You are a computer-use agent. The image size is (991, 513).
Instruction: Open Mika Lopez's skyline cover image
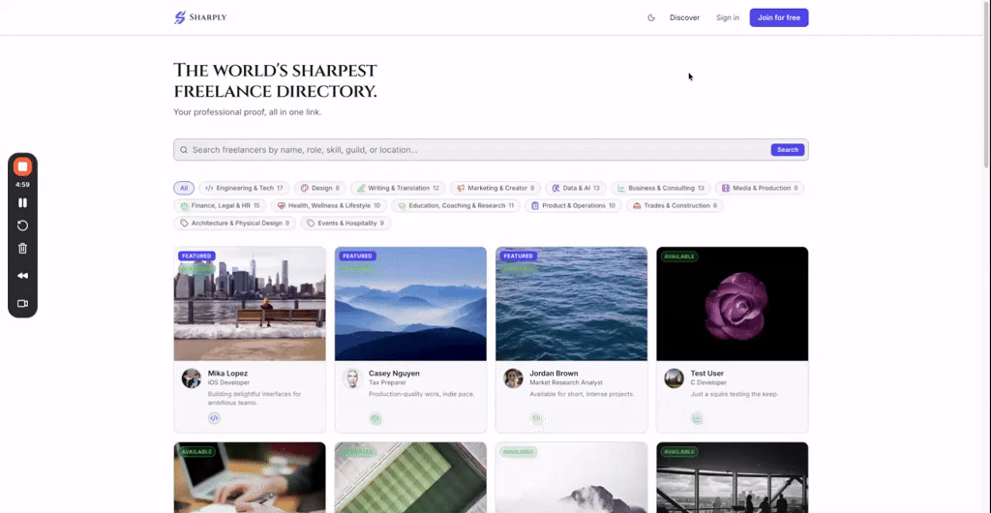250,304
